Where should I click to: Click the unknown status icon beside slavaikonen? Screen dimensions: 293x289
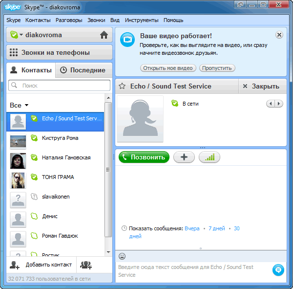pos(34,197)
